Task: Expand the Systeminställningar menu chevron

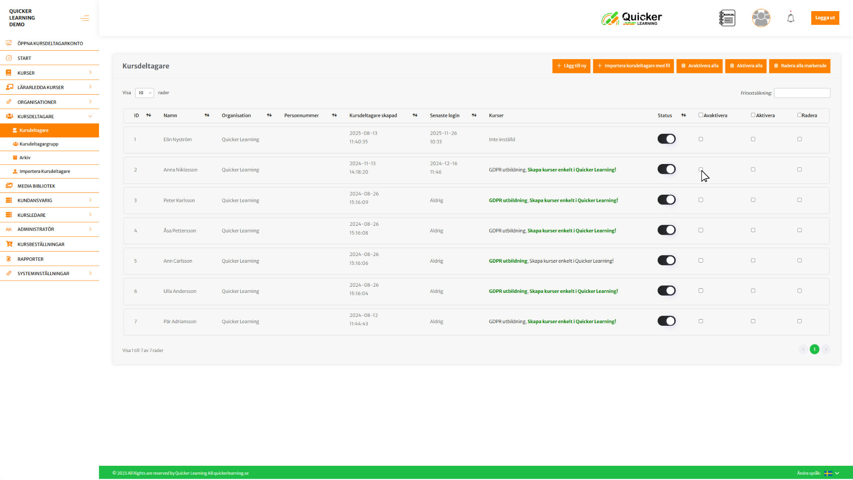Action: 90,273
